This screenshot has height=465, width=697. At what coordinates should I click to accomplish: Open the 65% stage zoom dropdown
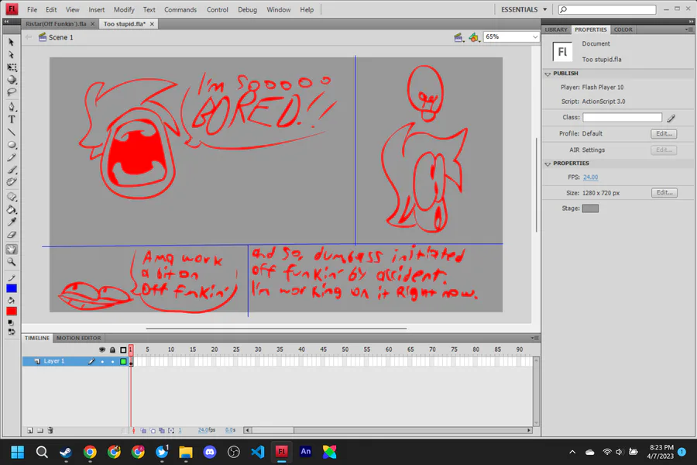click(534, 37)
